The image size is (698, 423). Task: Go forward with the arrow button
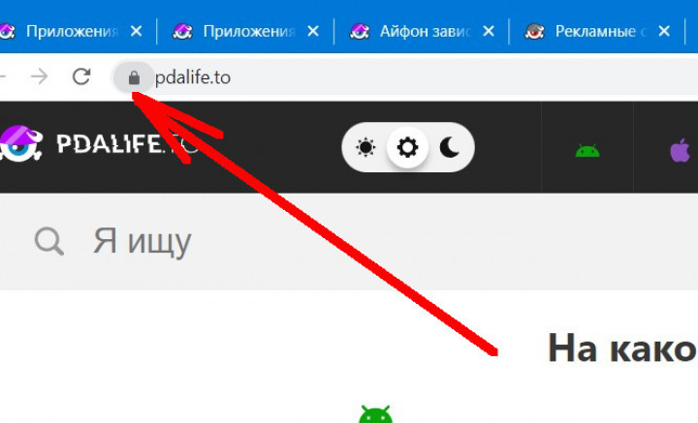click(x=40, y=76)
